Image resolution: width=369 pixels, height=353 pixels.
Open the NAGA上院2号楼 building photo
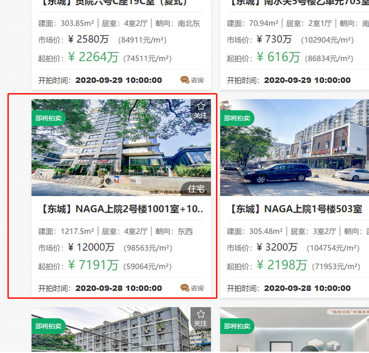pyautogui.click(x=121, y=147)
